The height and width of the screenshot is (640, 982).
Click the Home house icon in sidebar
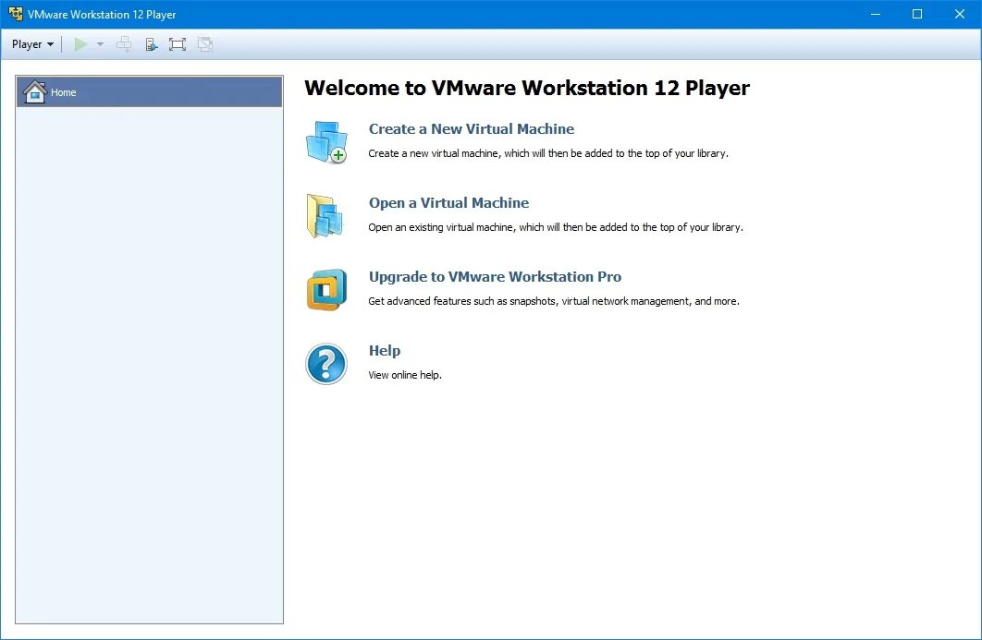pyautogui.click(x=35, y=91)
